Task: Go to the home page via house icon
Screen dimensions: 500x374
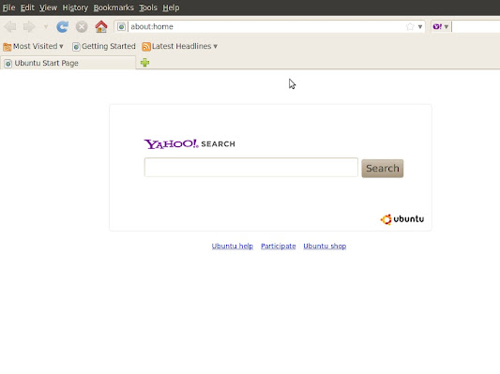Action: [x=101, y=27]
